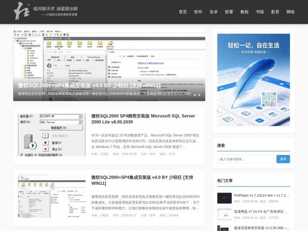
Task: Click the site logo in the header
Action: [x=45, y=11]
